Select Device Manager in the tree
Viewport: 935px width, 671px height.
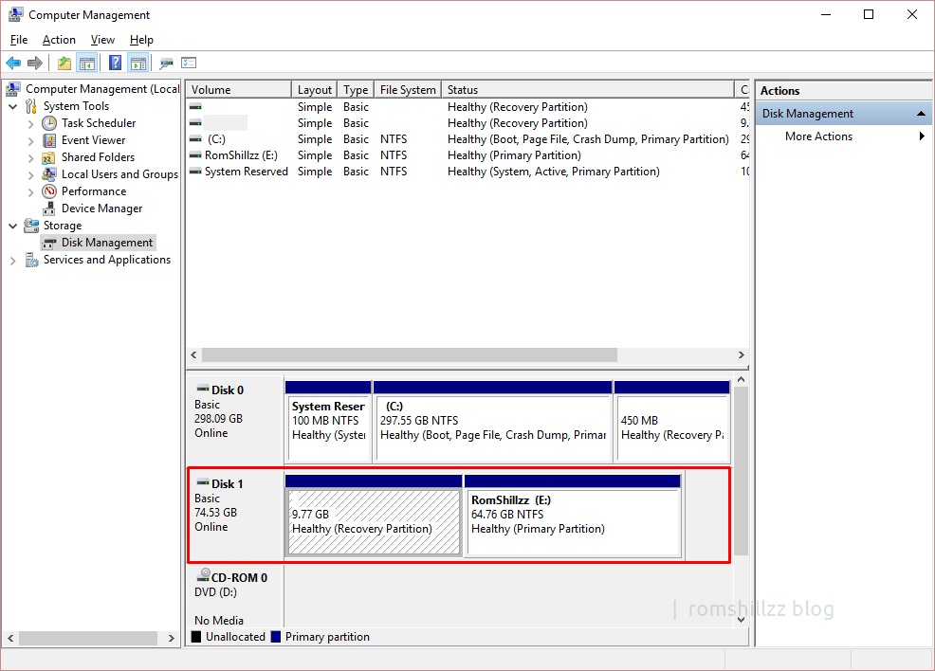pos(102,209)
